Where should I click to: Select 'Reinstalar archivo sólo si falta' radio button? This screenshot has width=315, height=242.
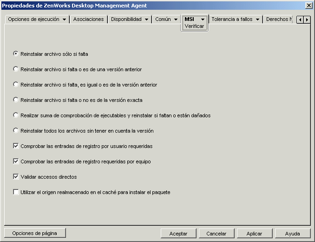tap(16, 54)
